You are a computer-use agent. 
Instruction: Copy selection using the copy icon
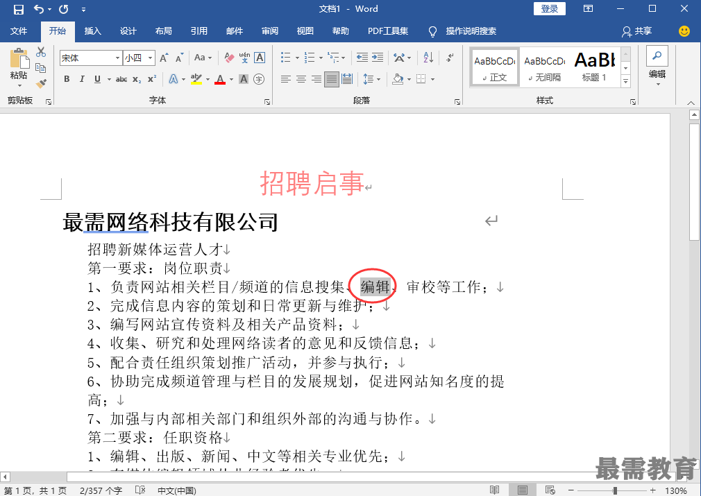[x=41, y=68]
